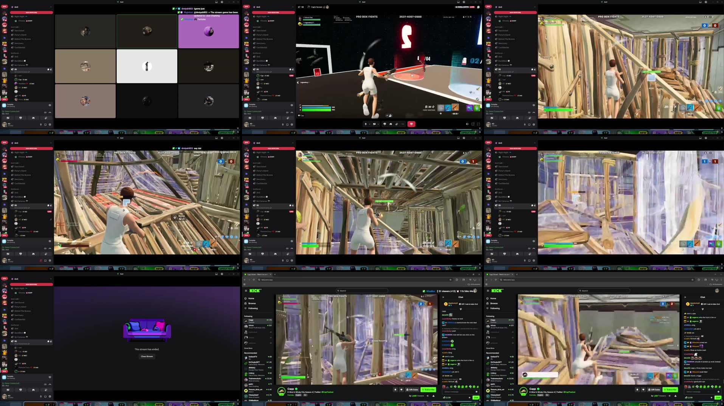Image resolution: width=724 pixels, height=406 pixels.
Task: Toggle heart follow button in Kick score 2-1 window
Action: click(402, 389)
